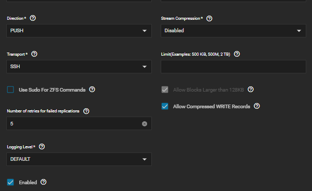312x191 pixels.
Task: Show help for Number of retries field
Action: point(86,111)
